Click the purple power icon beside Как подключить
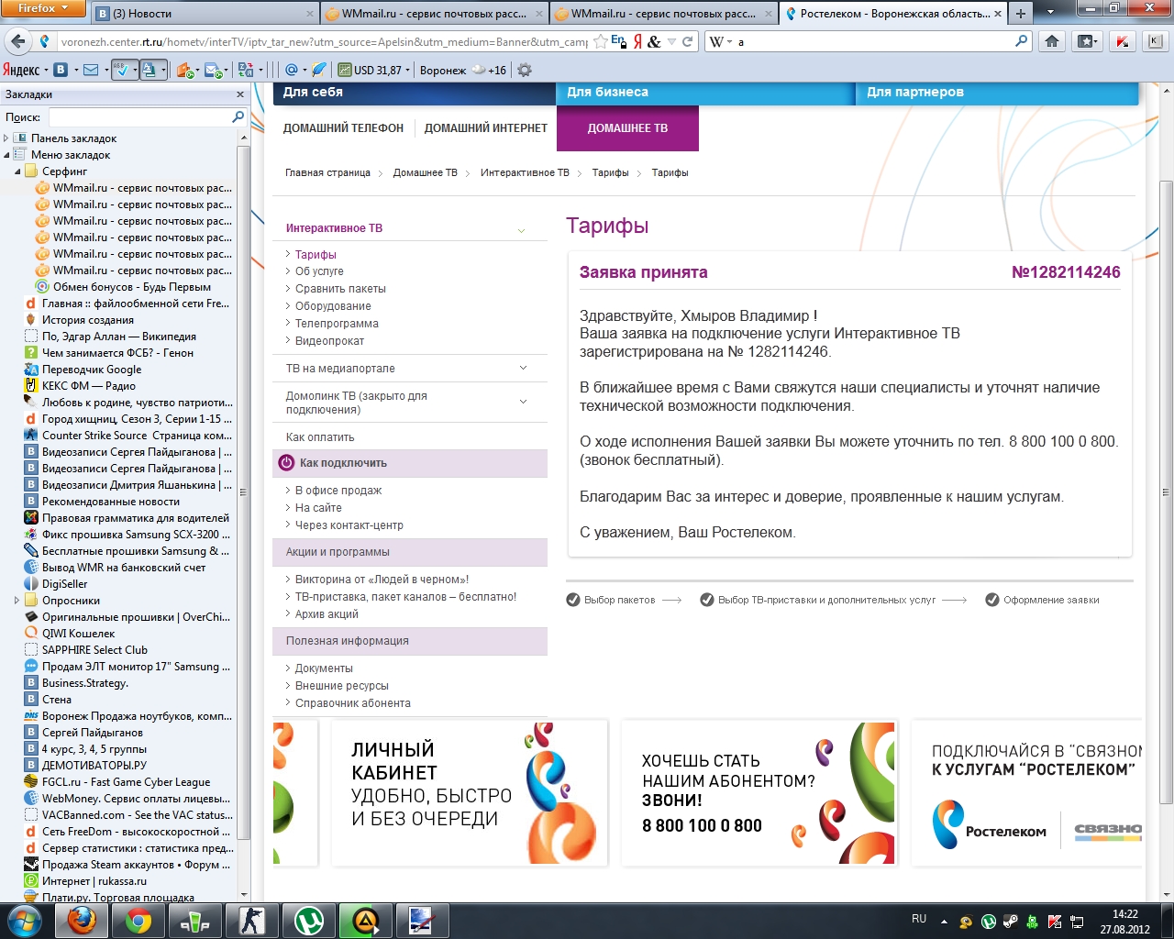Viewport: 1174px width, 939px height. (x=286, y=463)
